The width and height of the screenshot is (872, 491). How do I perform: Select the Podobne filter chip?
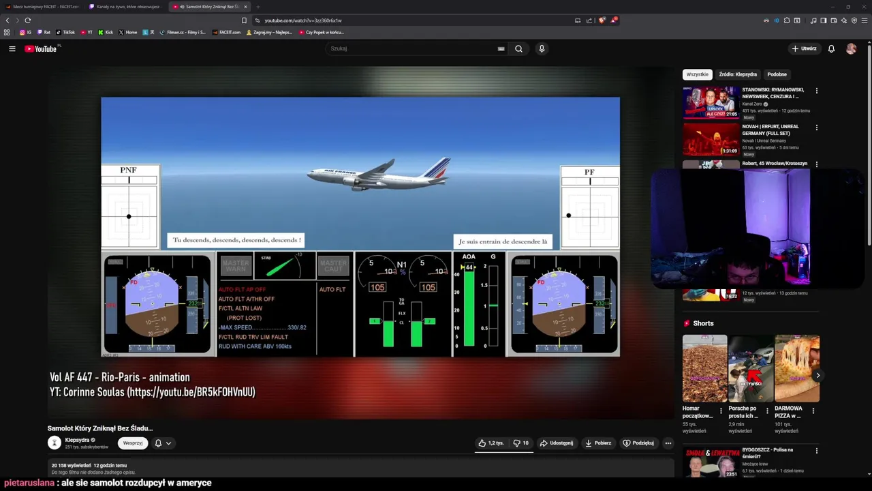click(x=777, y=74)
